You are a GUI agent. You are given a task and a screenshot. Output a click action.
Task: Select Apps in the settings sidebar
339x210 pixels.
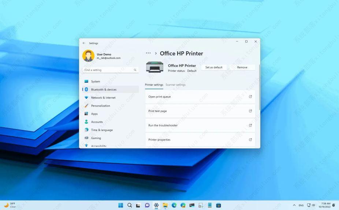pos(111,114)
